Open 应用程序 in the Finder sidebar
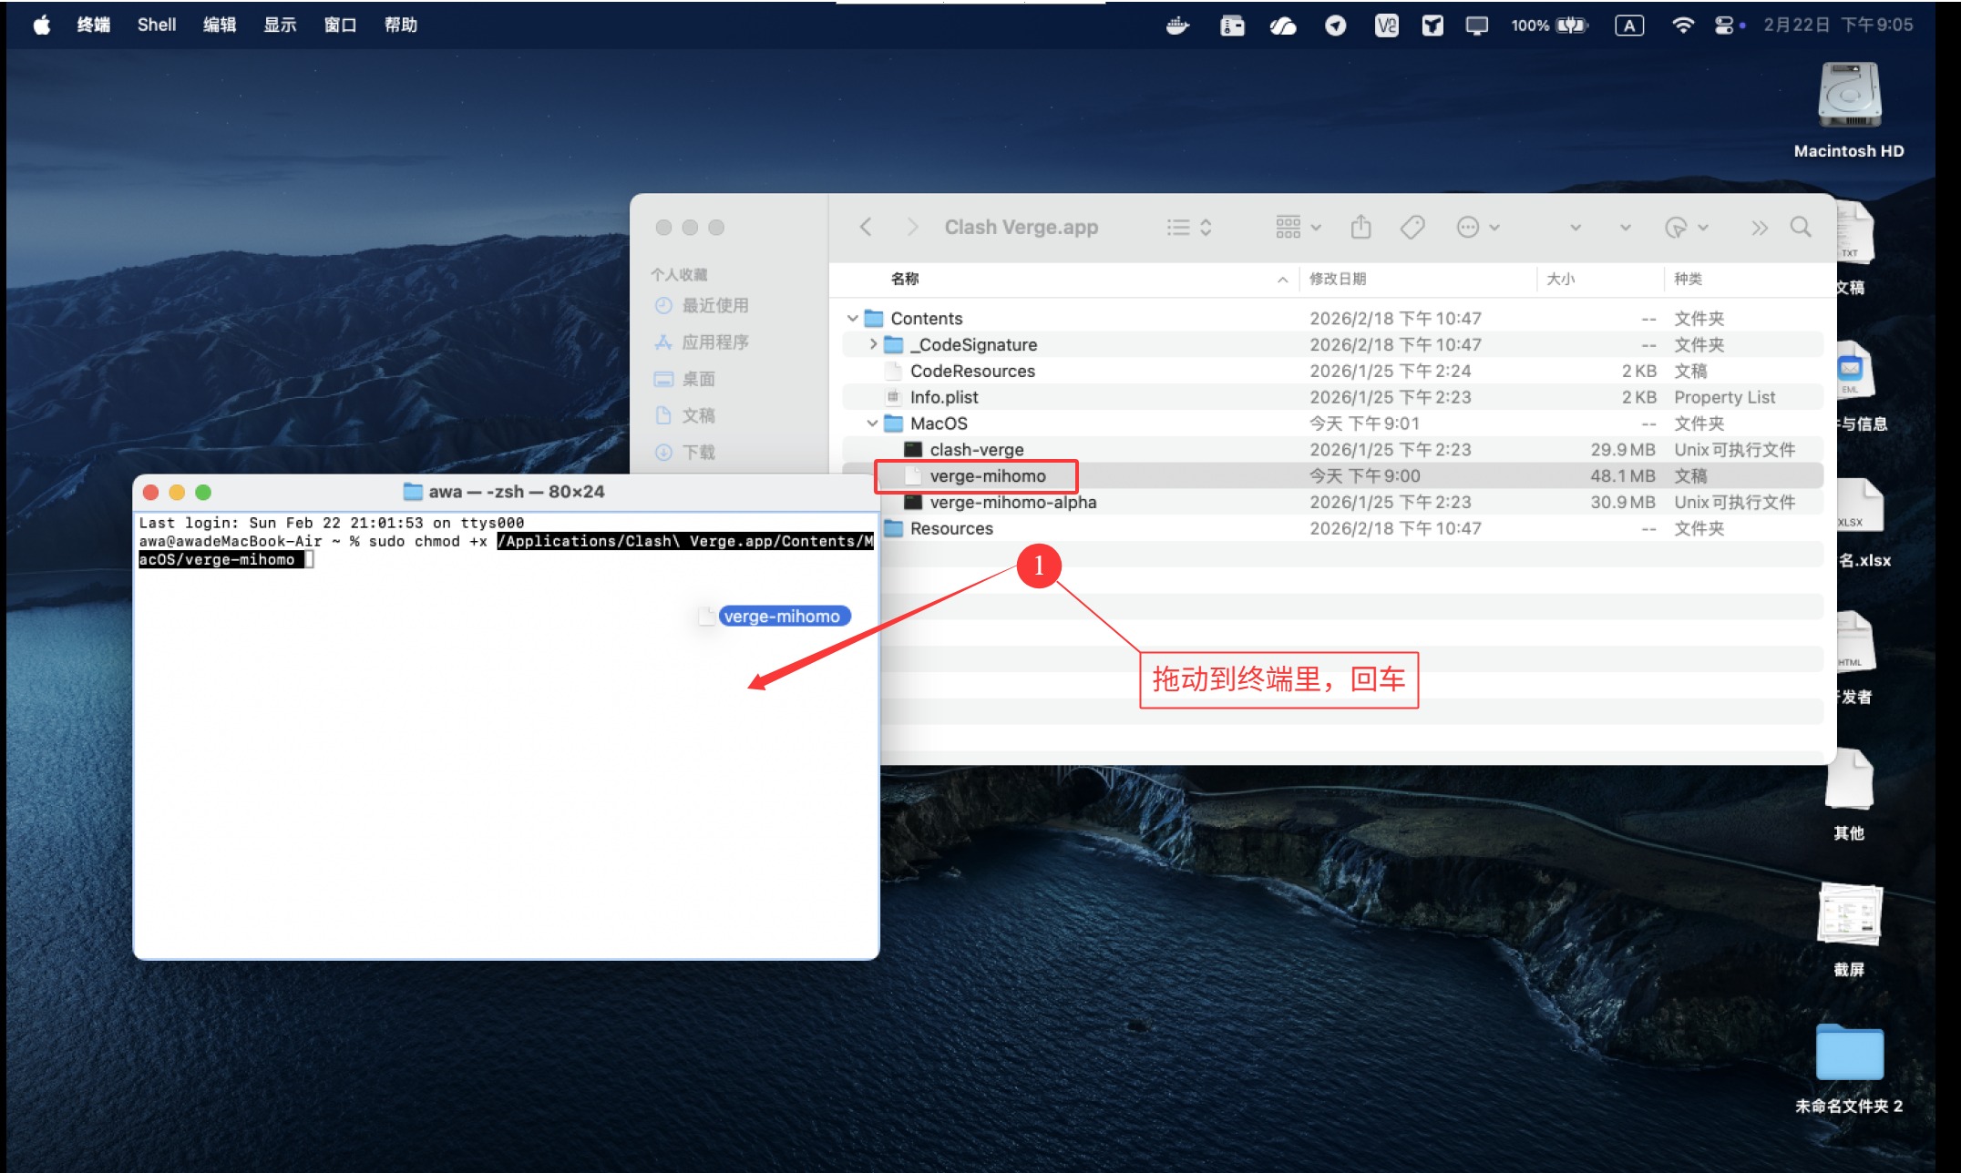Image resolution: width=1961 pixels, height=1173 pixels. (x=702, y=342)
